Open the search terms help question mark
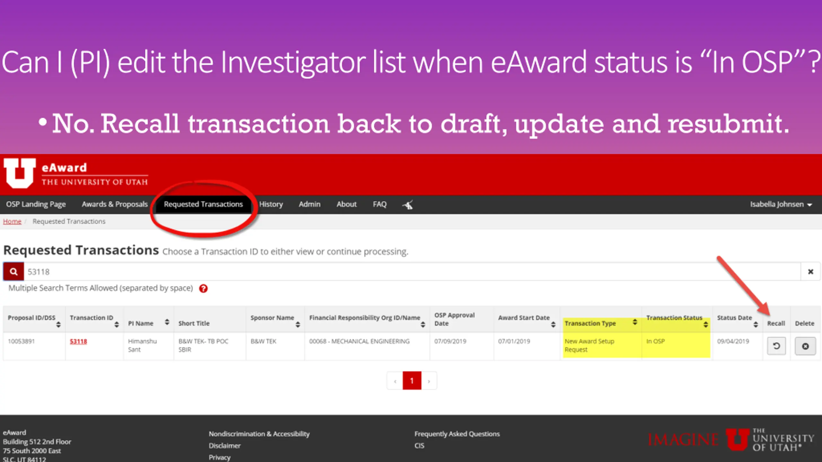The image size is (822, 462). pos(203,288)
